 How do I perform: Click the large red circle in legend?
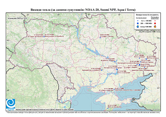(155, 24)
